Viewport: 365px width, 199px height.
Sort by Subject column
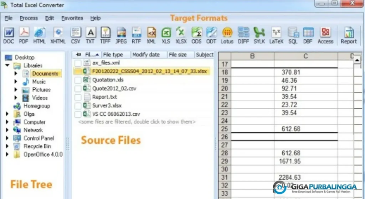[204, 54]
